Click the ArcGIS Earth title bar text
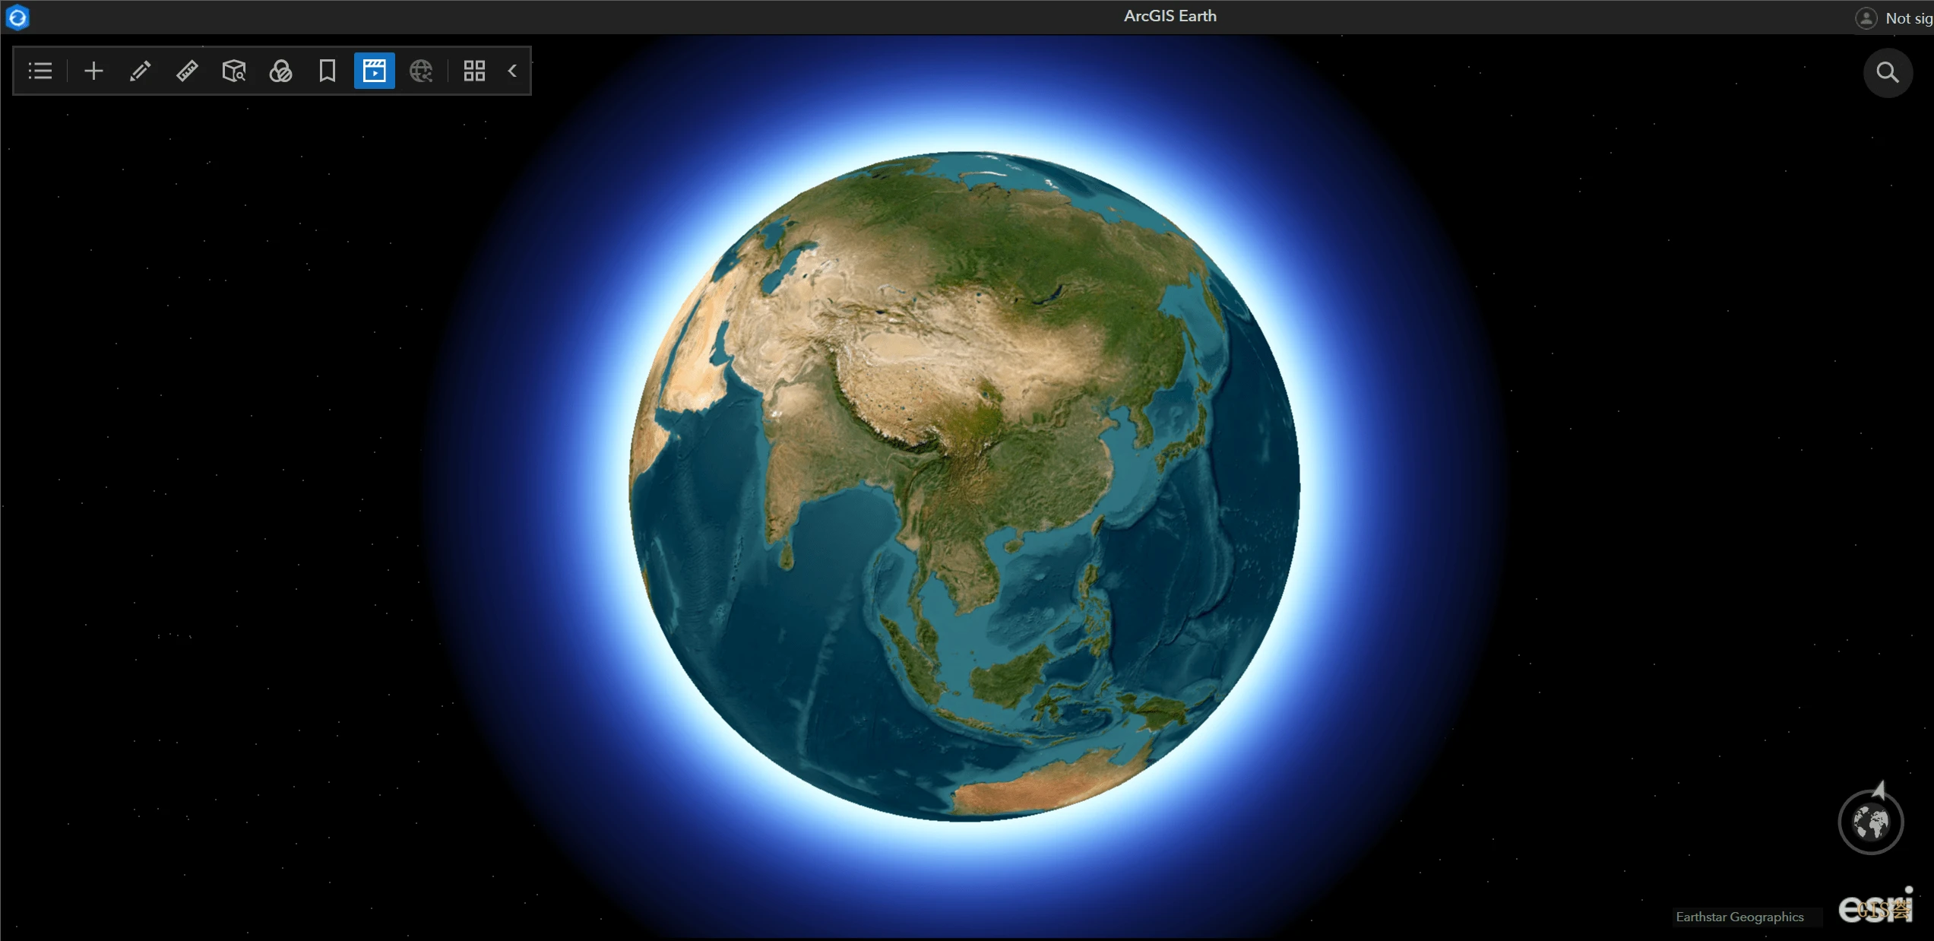 [x=1170, y=15]
